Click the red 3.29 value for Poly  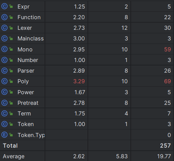pyautogui.click(x=79, y=81)
